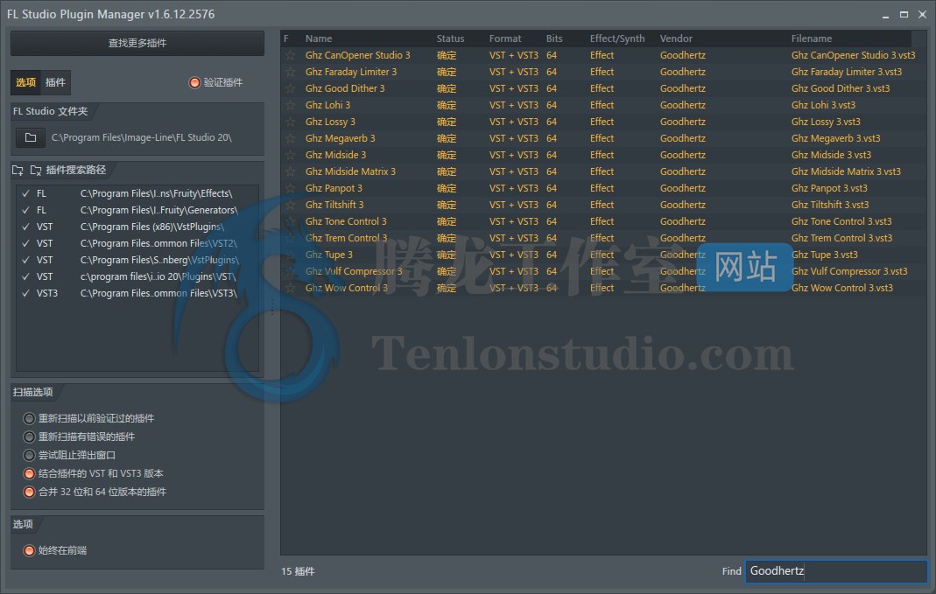Viewport: 936px width, 594px height.
Task: Sort by the F favorites column
Action: point(286,38)
